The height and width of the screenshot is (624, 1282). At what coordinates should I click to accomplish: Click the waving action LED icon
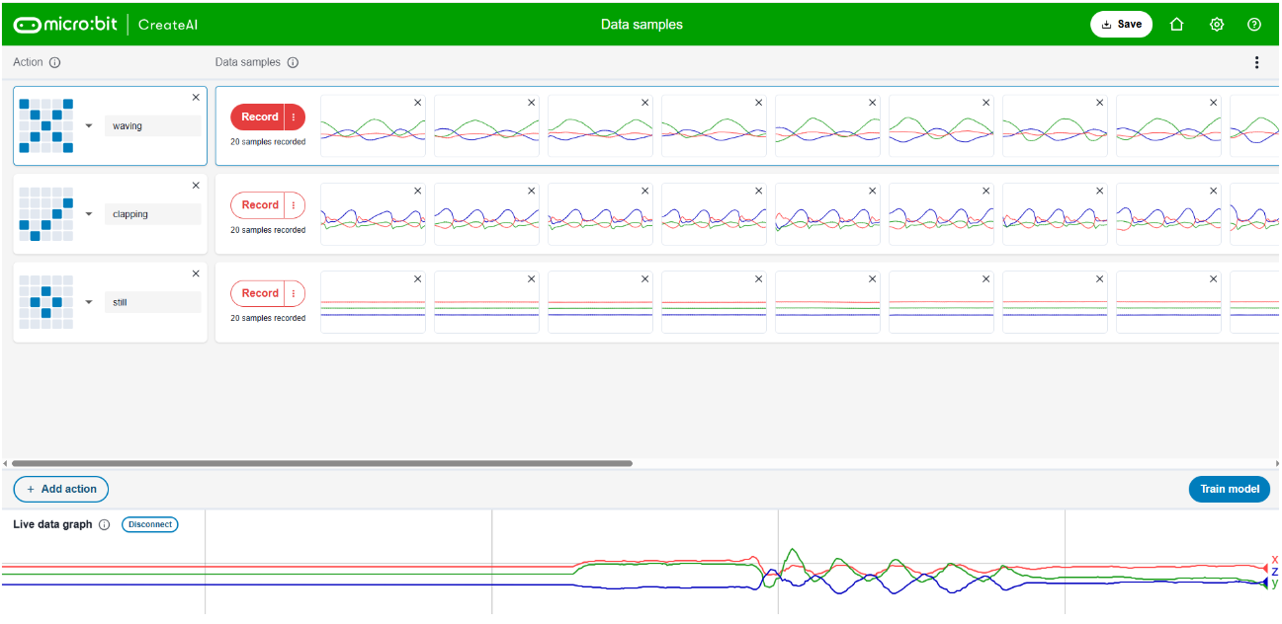[46, 125]
